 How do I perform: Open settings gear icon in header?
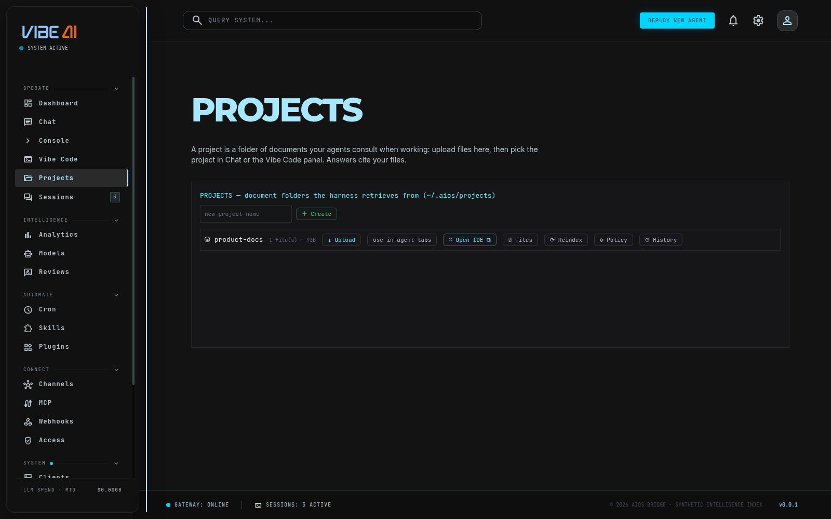758,21
